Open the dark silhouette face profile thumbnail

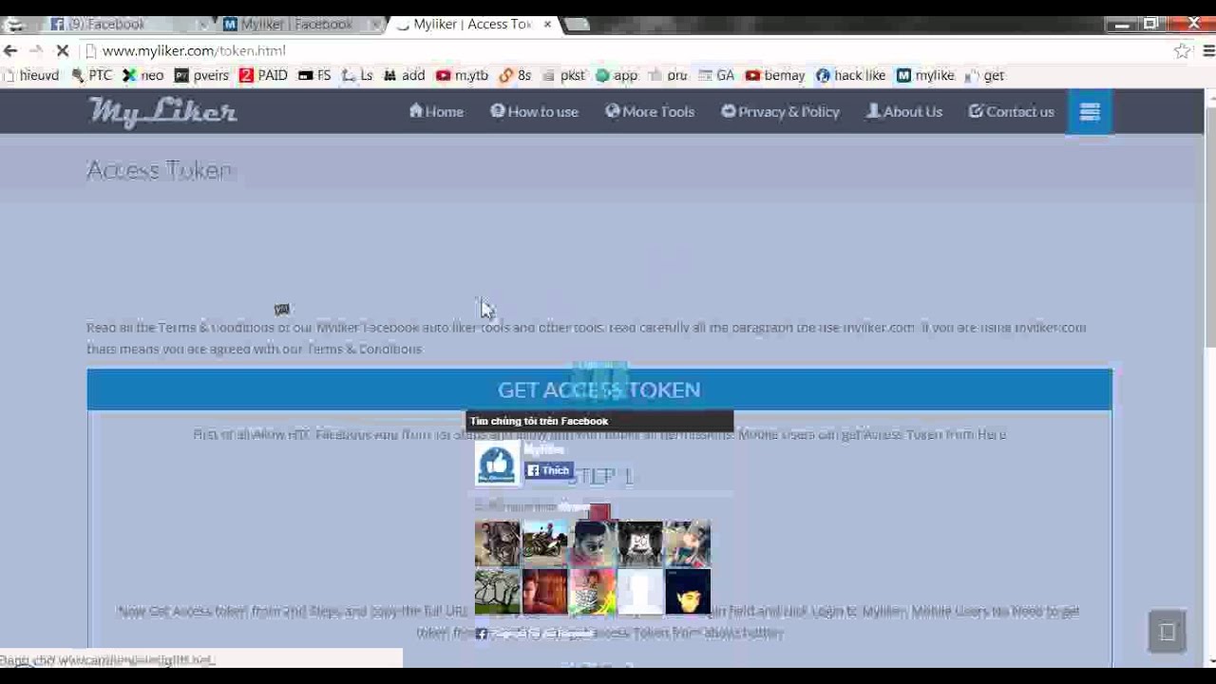click(x=688, y=591)
